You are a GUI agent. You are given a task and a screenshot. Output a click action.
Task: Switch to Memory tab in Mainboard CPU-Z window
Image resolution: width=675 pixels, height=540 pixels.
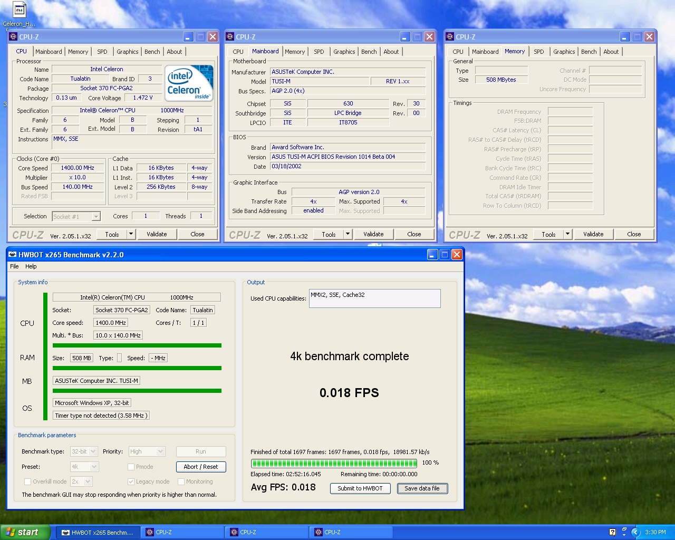(x=295, y=52)
